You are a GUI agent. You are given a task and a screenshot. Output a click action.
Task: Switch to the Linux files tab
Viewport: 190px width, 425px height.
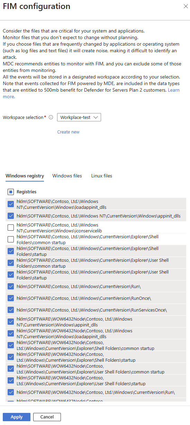[102, 176]
